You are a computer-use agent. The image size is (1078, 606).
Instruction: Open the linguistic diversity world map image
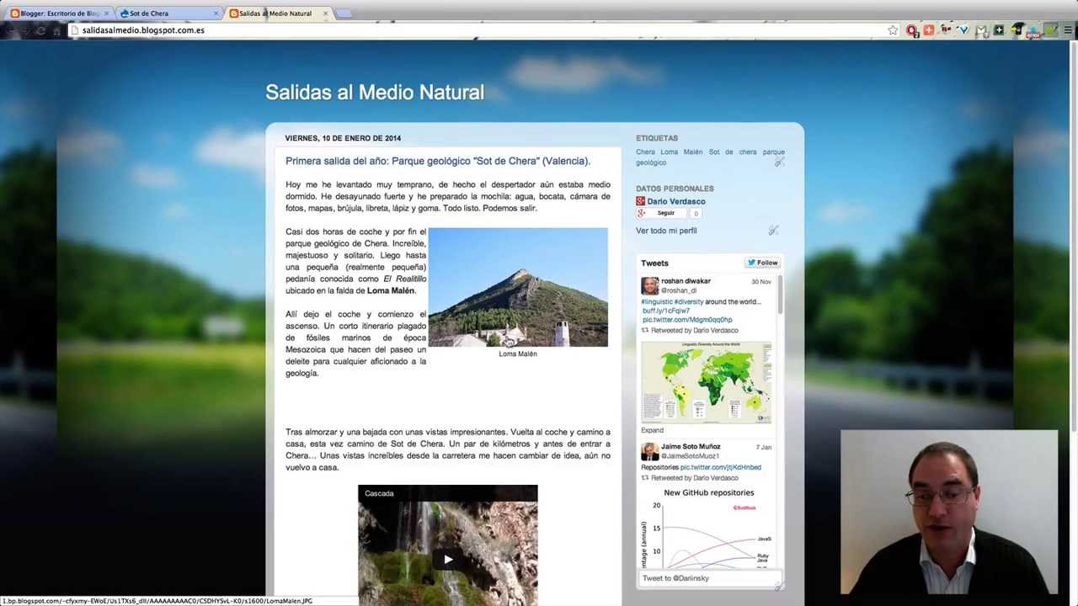(707, 381)
